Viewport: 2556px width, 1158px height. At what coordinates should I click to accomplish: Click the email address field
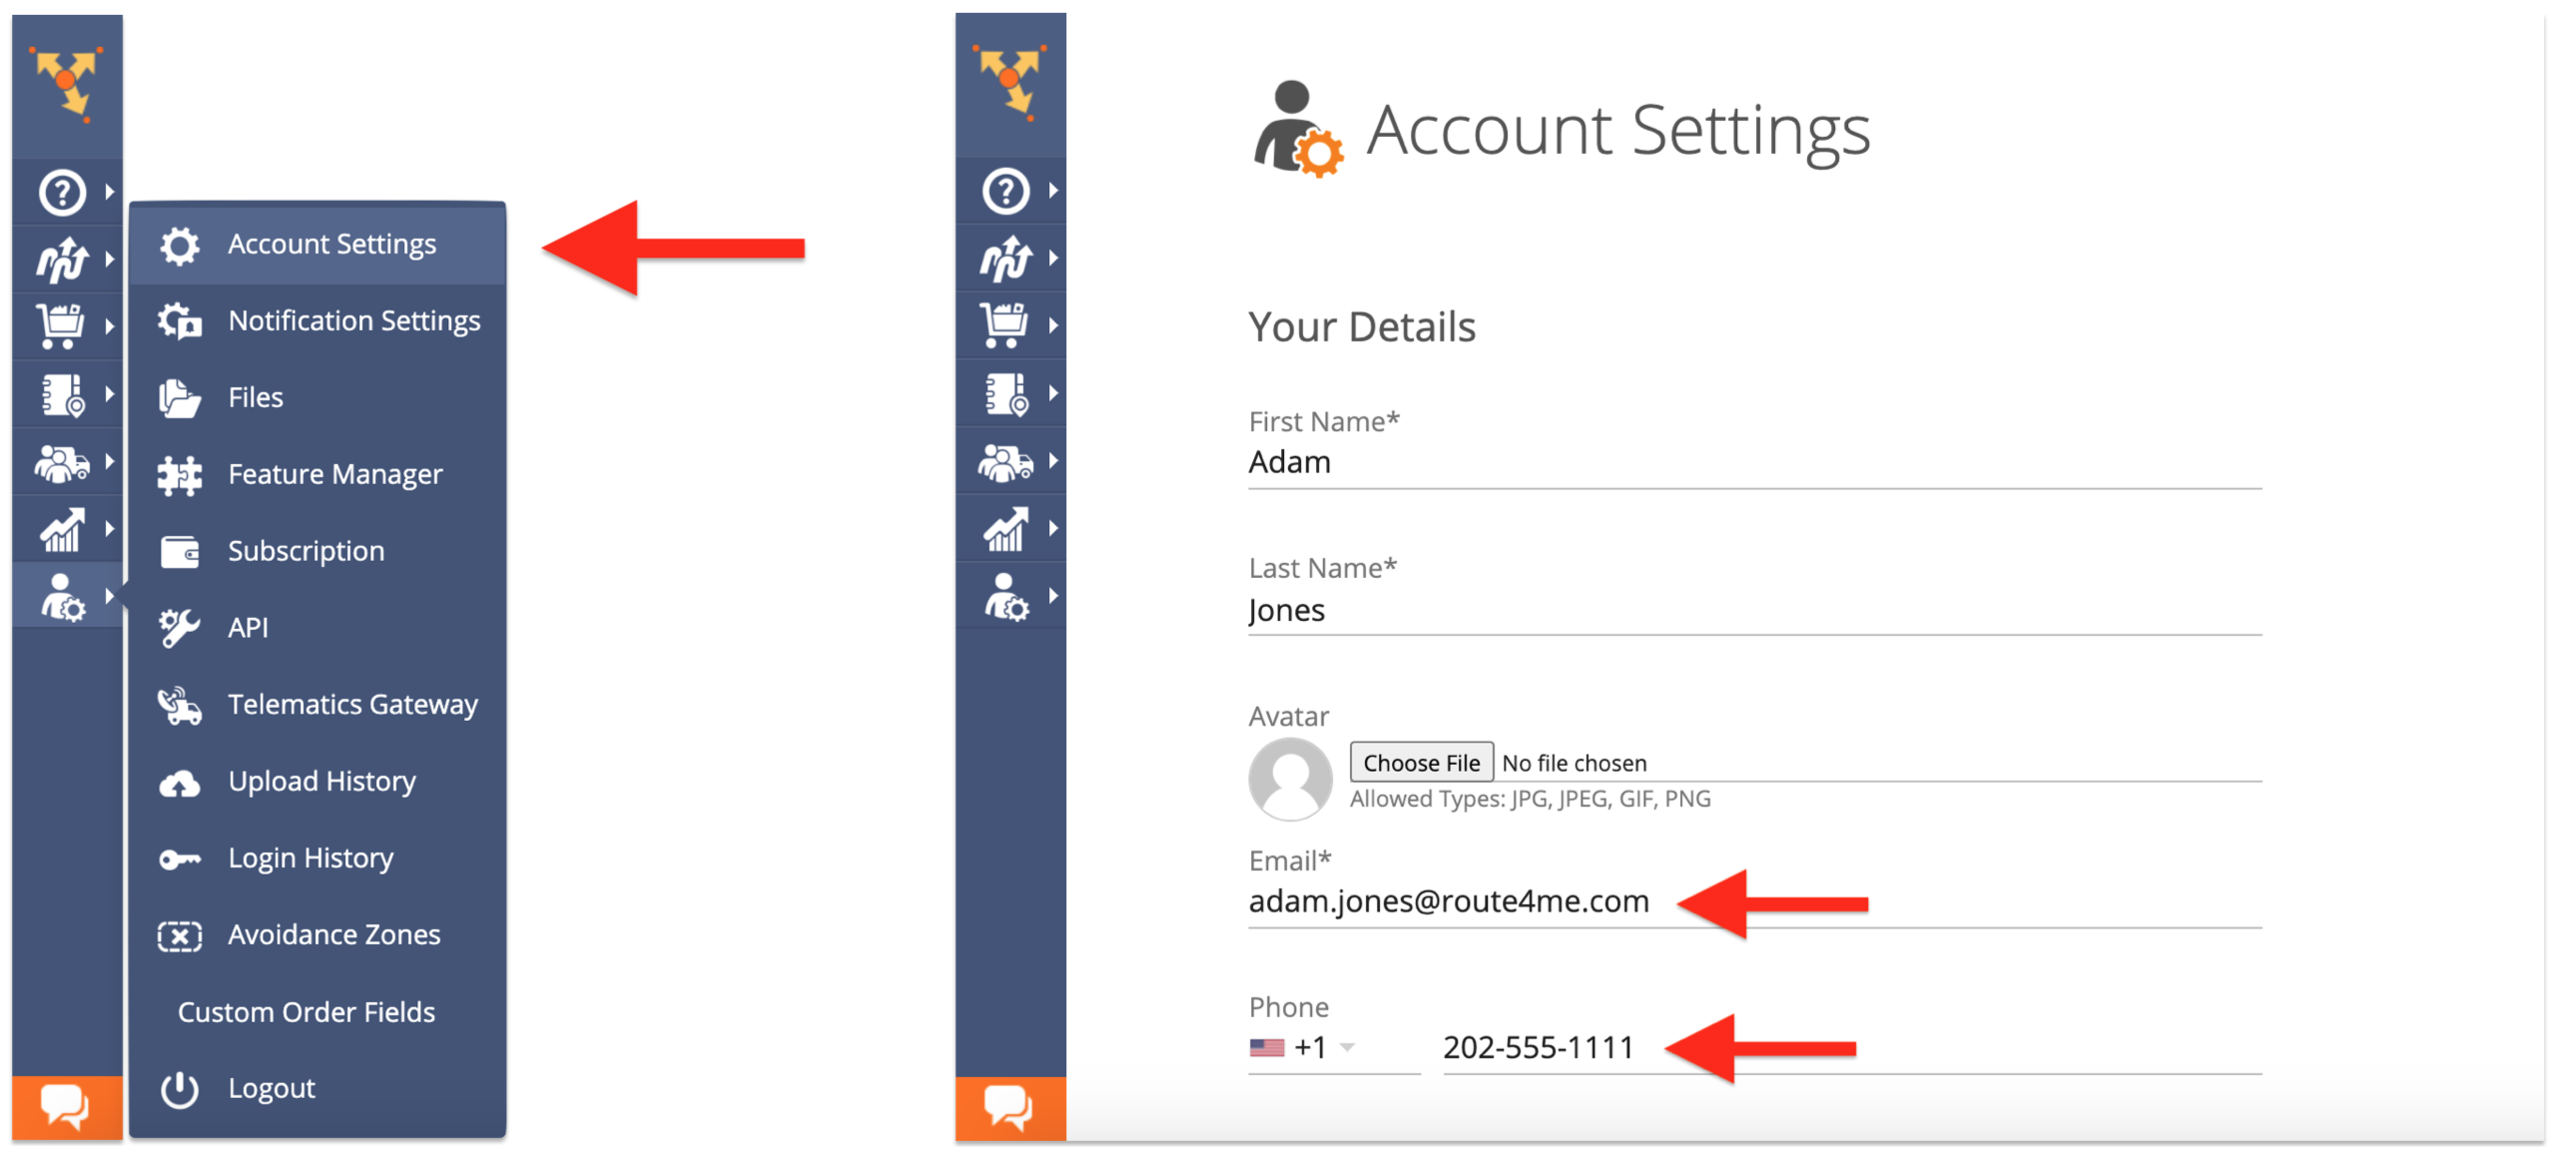click(x=1451, y=901)
